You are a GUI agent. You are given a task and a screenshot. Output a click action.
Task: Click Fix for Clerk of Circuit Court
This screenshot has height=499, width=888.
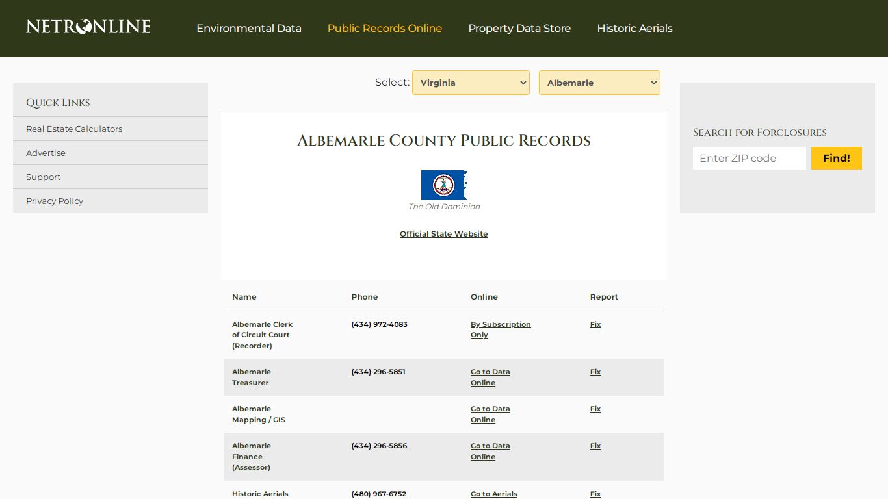pos(595,324)
